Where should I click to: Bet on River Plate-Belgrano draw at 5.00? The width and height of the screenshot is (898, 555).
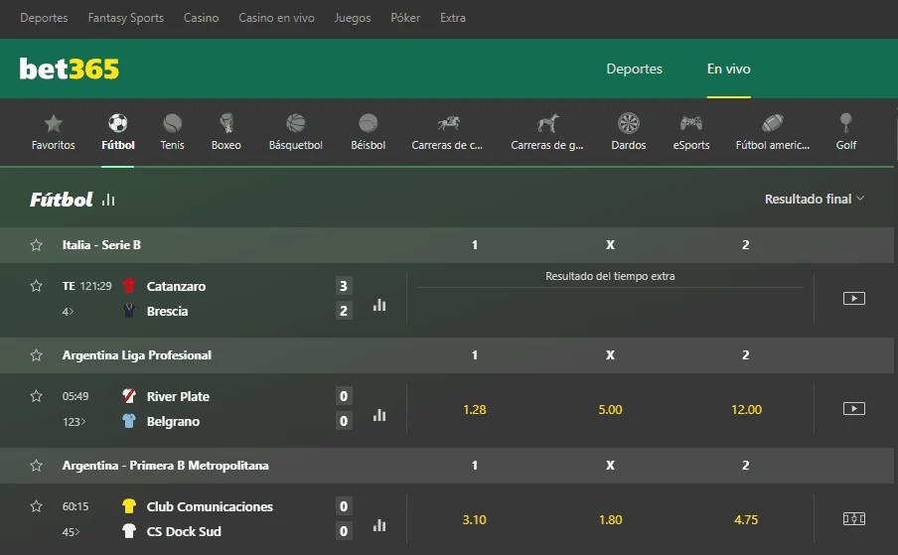pos(610,410)
